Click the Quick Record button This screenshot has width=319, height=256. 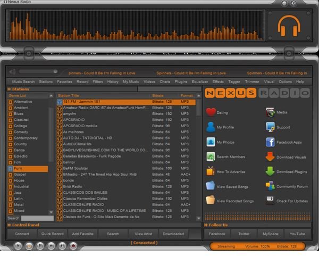[x=52, y=234]
